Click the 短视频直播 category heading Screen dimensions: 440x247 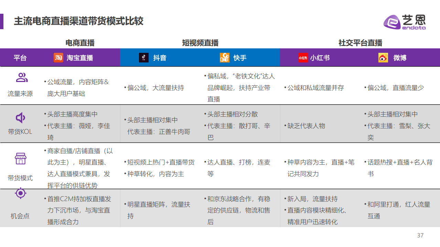200,43
